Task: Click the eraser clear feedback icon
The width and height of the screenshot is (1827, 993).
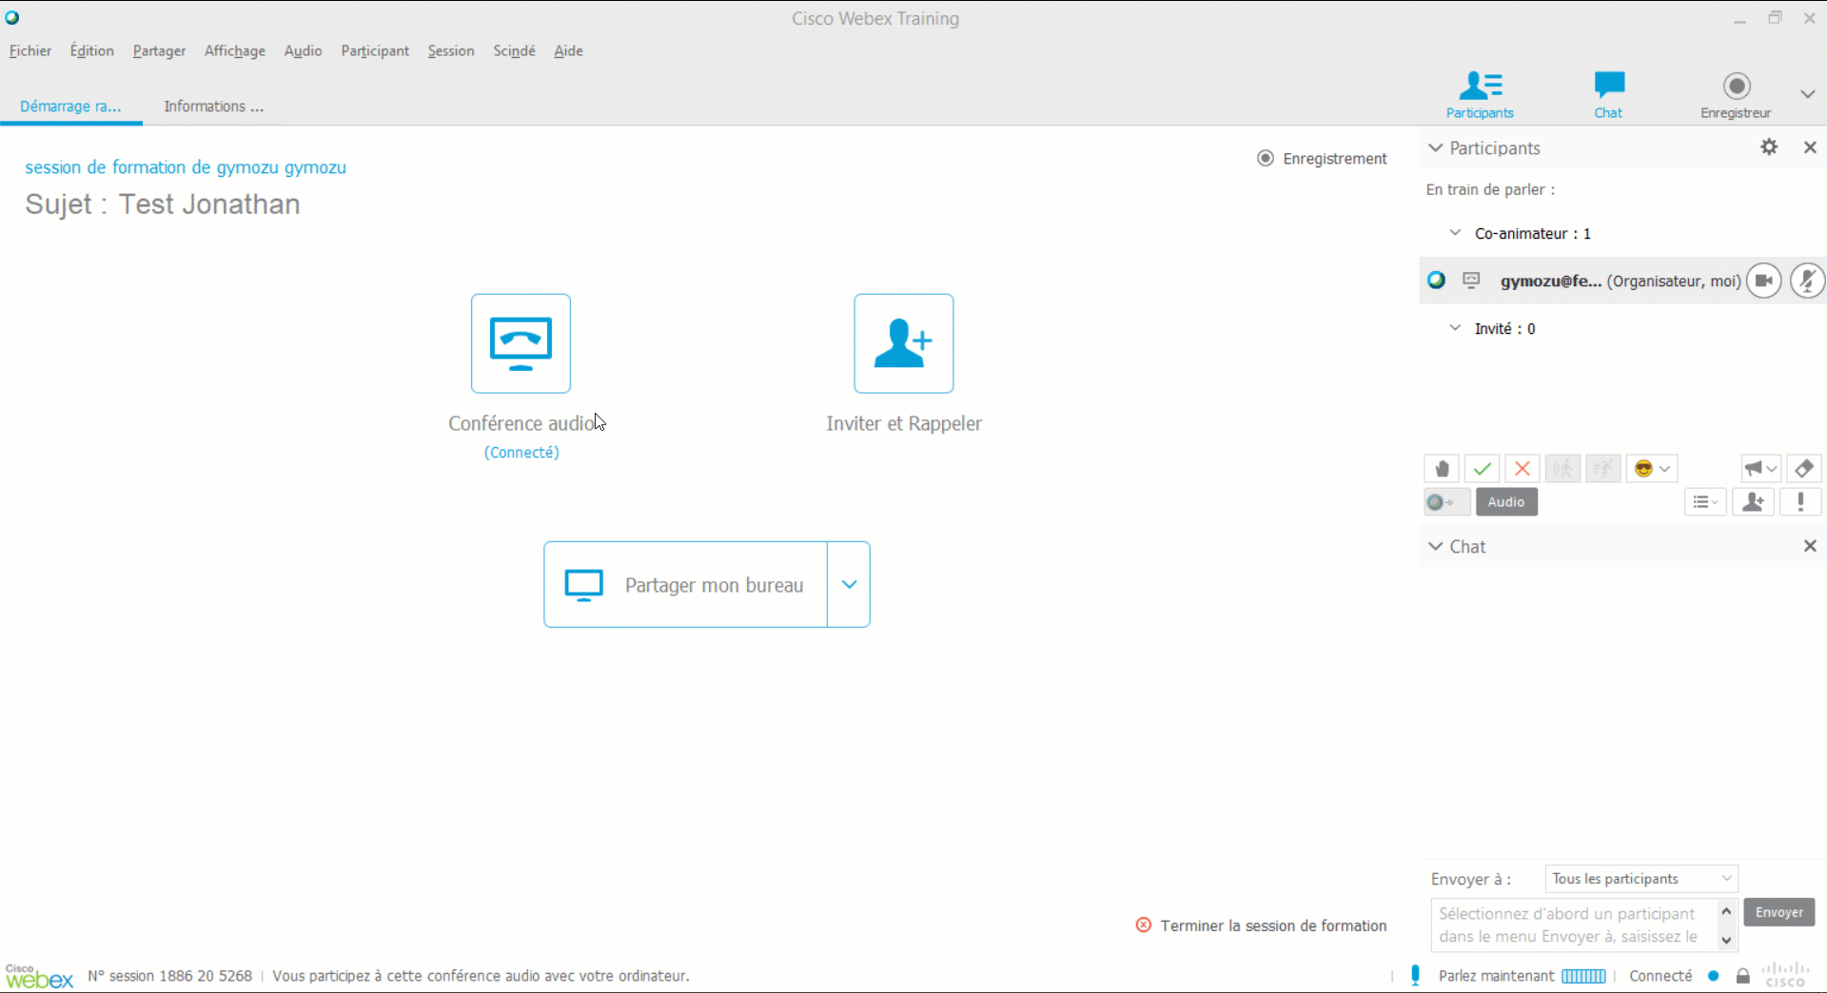Action: pyautogui.click(x=1804, y=469)
